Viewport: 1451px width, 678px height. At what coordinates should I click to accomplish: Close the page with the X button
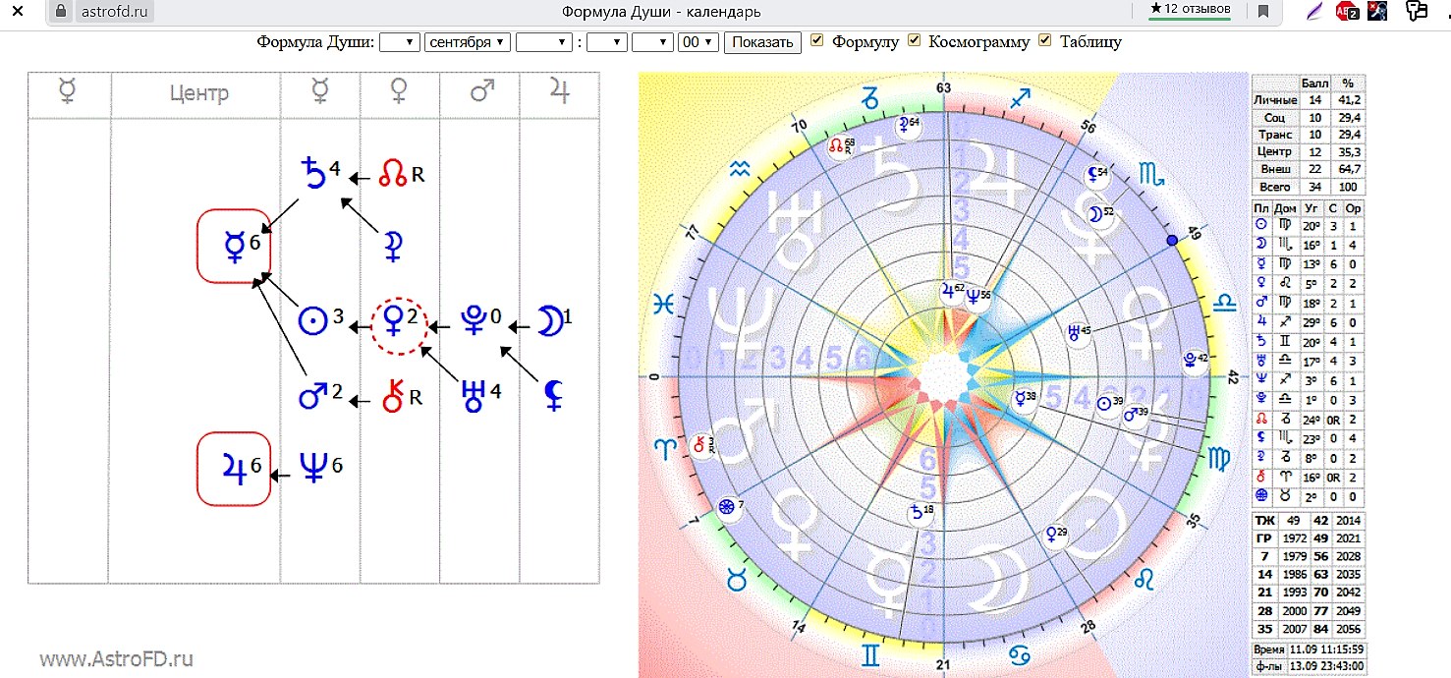pyautogui.click(x=17, y=12)
